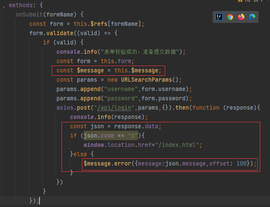This screenshot has width=270, height=207.
Task: Open the page in Edge browser
Action: 252,17
